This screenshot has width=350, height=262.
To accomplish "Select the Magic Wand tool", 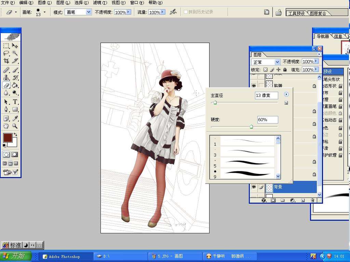I will 15,53.
